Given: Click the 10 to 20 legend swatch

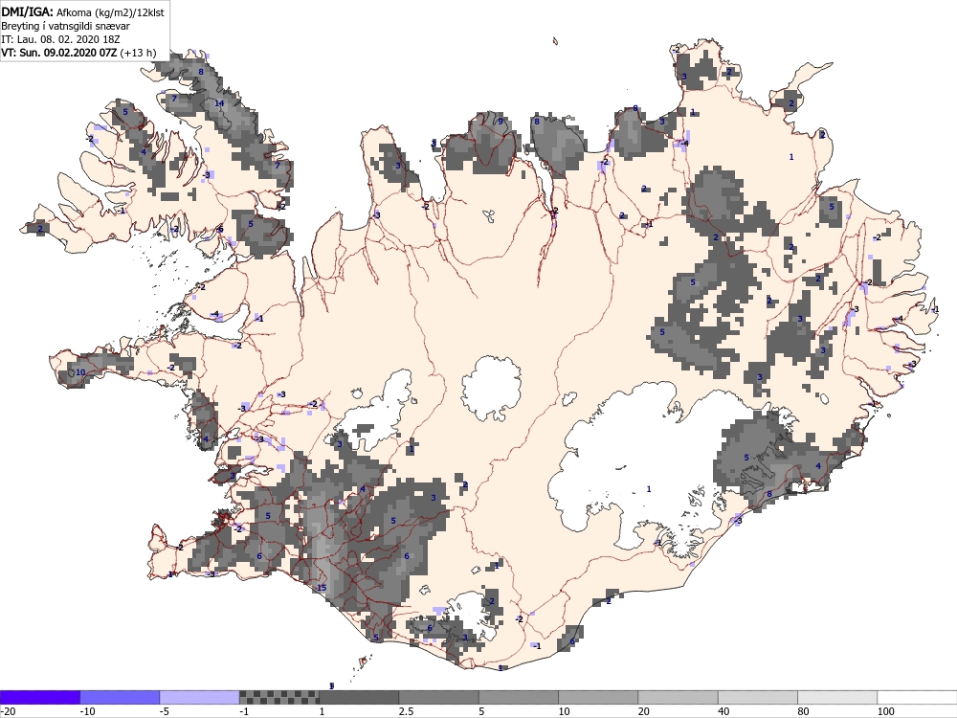Looking at the screenshot, I should point(598,697).
